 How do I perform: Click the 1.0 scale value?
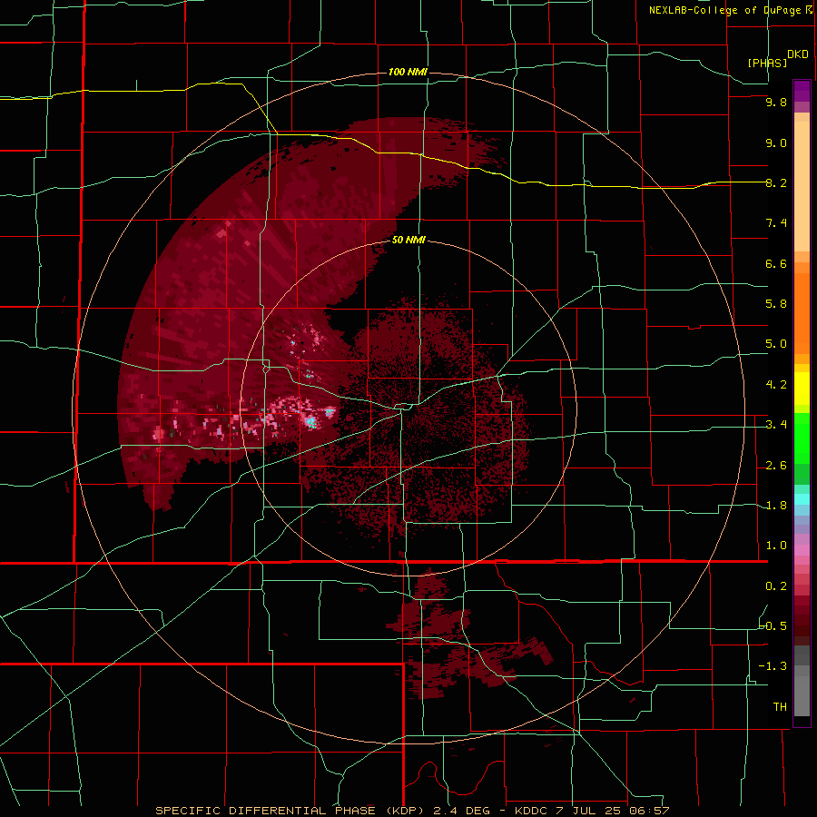click(x=776, y=546)
